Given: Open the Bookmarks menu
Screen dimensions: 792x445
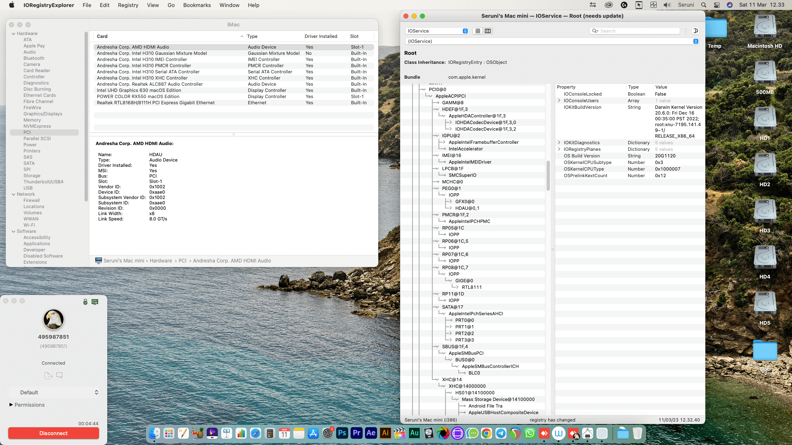Looking at the screenshot, I should (197, 5).
